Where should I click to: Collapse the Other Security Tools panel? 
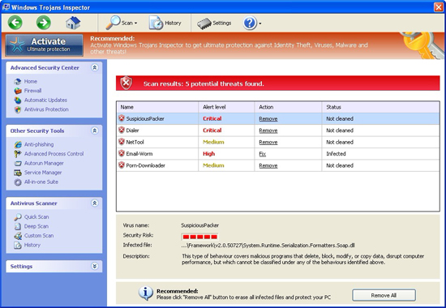click(95, 130)
